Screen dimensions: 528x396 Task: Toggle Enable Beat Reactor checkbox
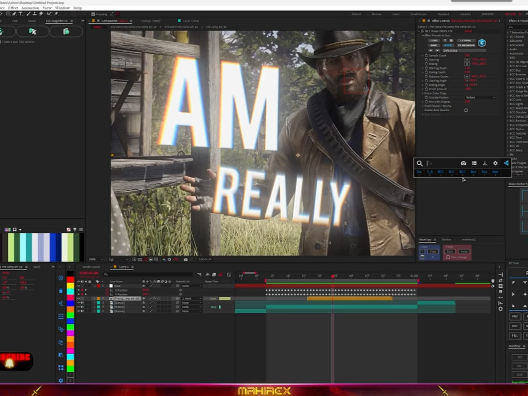(466, 110)
